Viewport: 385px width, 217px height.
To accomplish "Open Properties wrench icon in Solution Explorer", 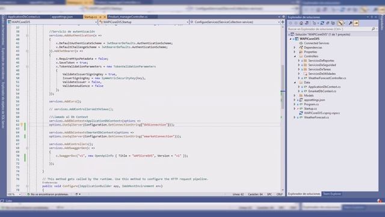I will pyautogui.click(x=350, y=23).
